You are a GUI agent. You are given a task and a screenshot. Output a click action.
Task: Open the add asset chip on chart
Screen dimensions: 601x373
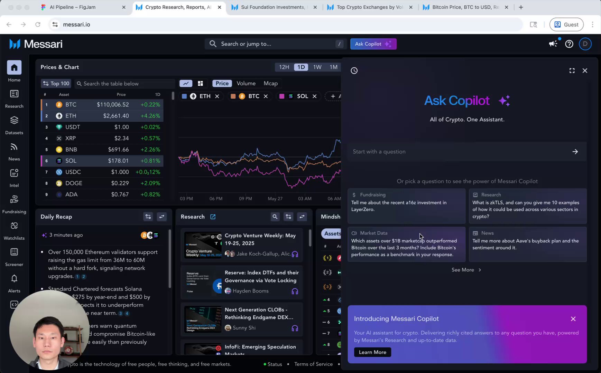(333, 96)
